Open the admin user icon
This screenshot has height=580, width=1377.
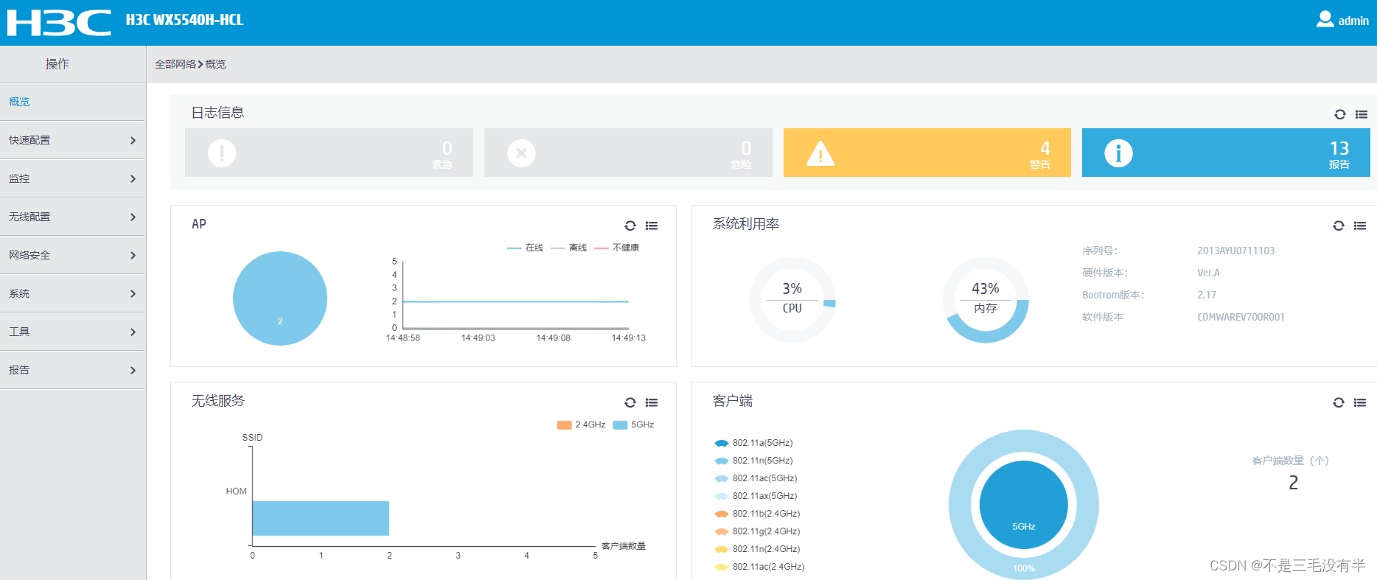coord(1325,20)
